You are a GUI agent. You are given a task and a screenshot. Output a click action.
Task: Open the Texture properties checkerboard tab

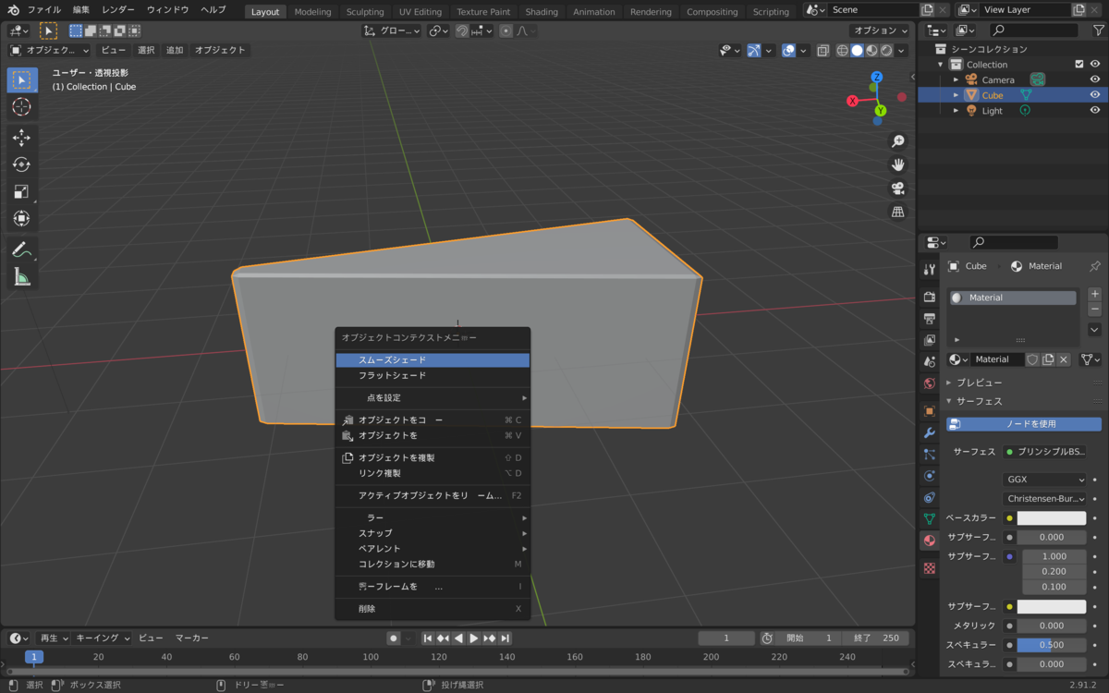pyautogui.click(x=930, y=568)
